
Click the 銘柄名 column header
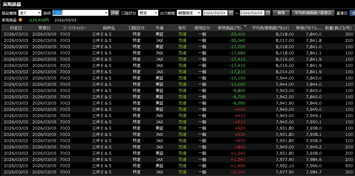pyautogui.click(x=109, y=28)
